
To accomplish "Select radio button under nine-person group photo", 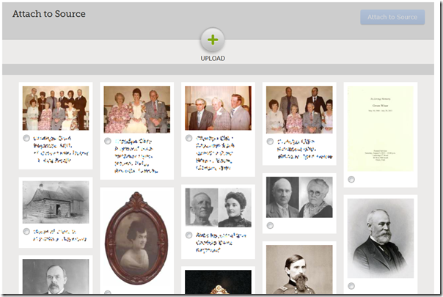I will [x=26, y=138].
